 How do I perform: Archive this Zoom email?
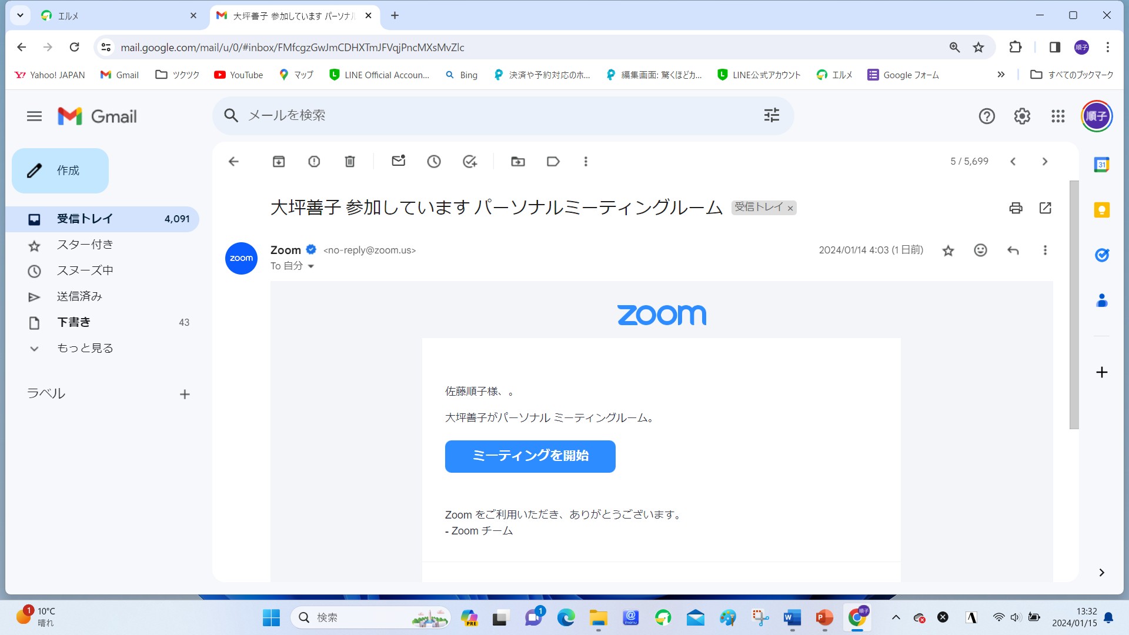point(279,162)
